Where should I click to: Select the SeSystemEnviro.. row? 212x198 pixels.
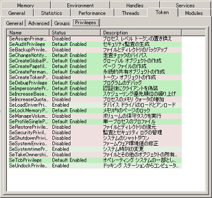95,144
